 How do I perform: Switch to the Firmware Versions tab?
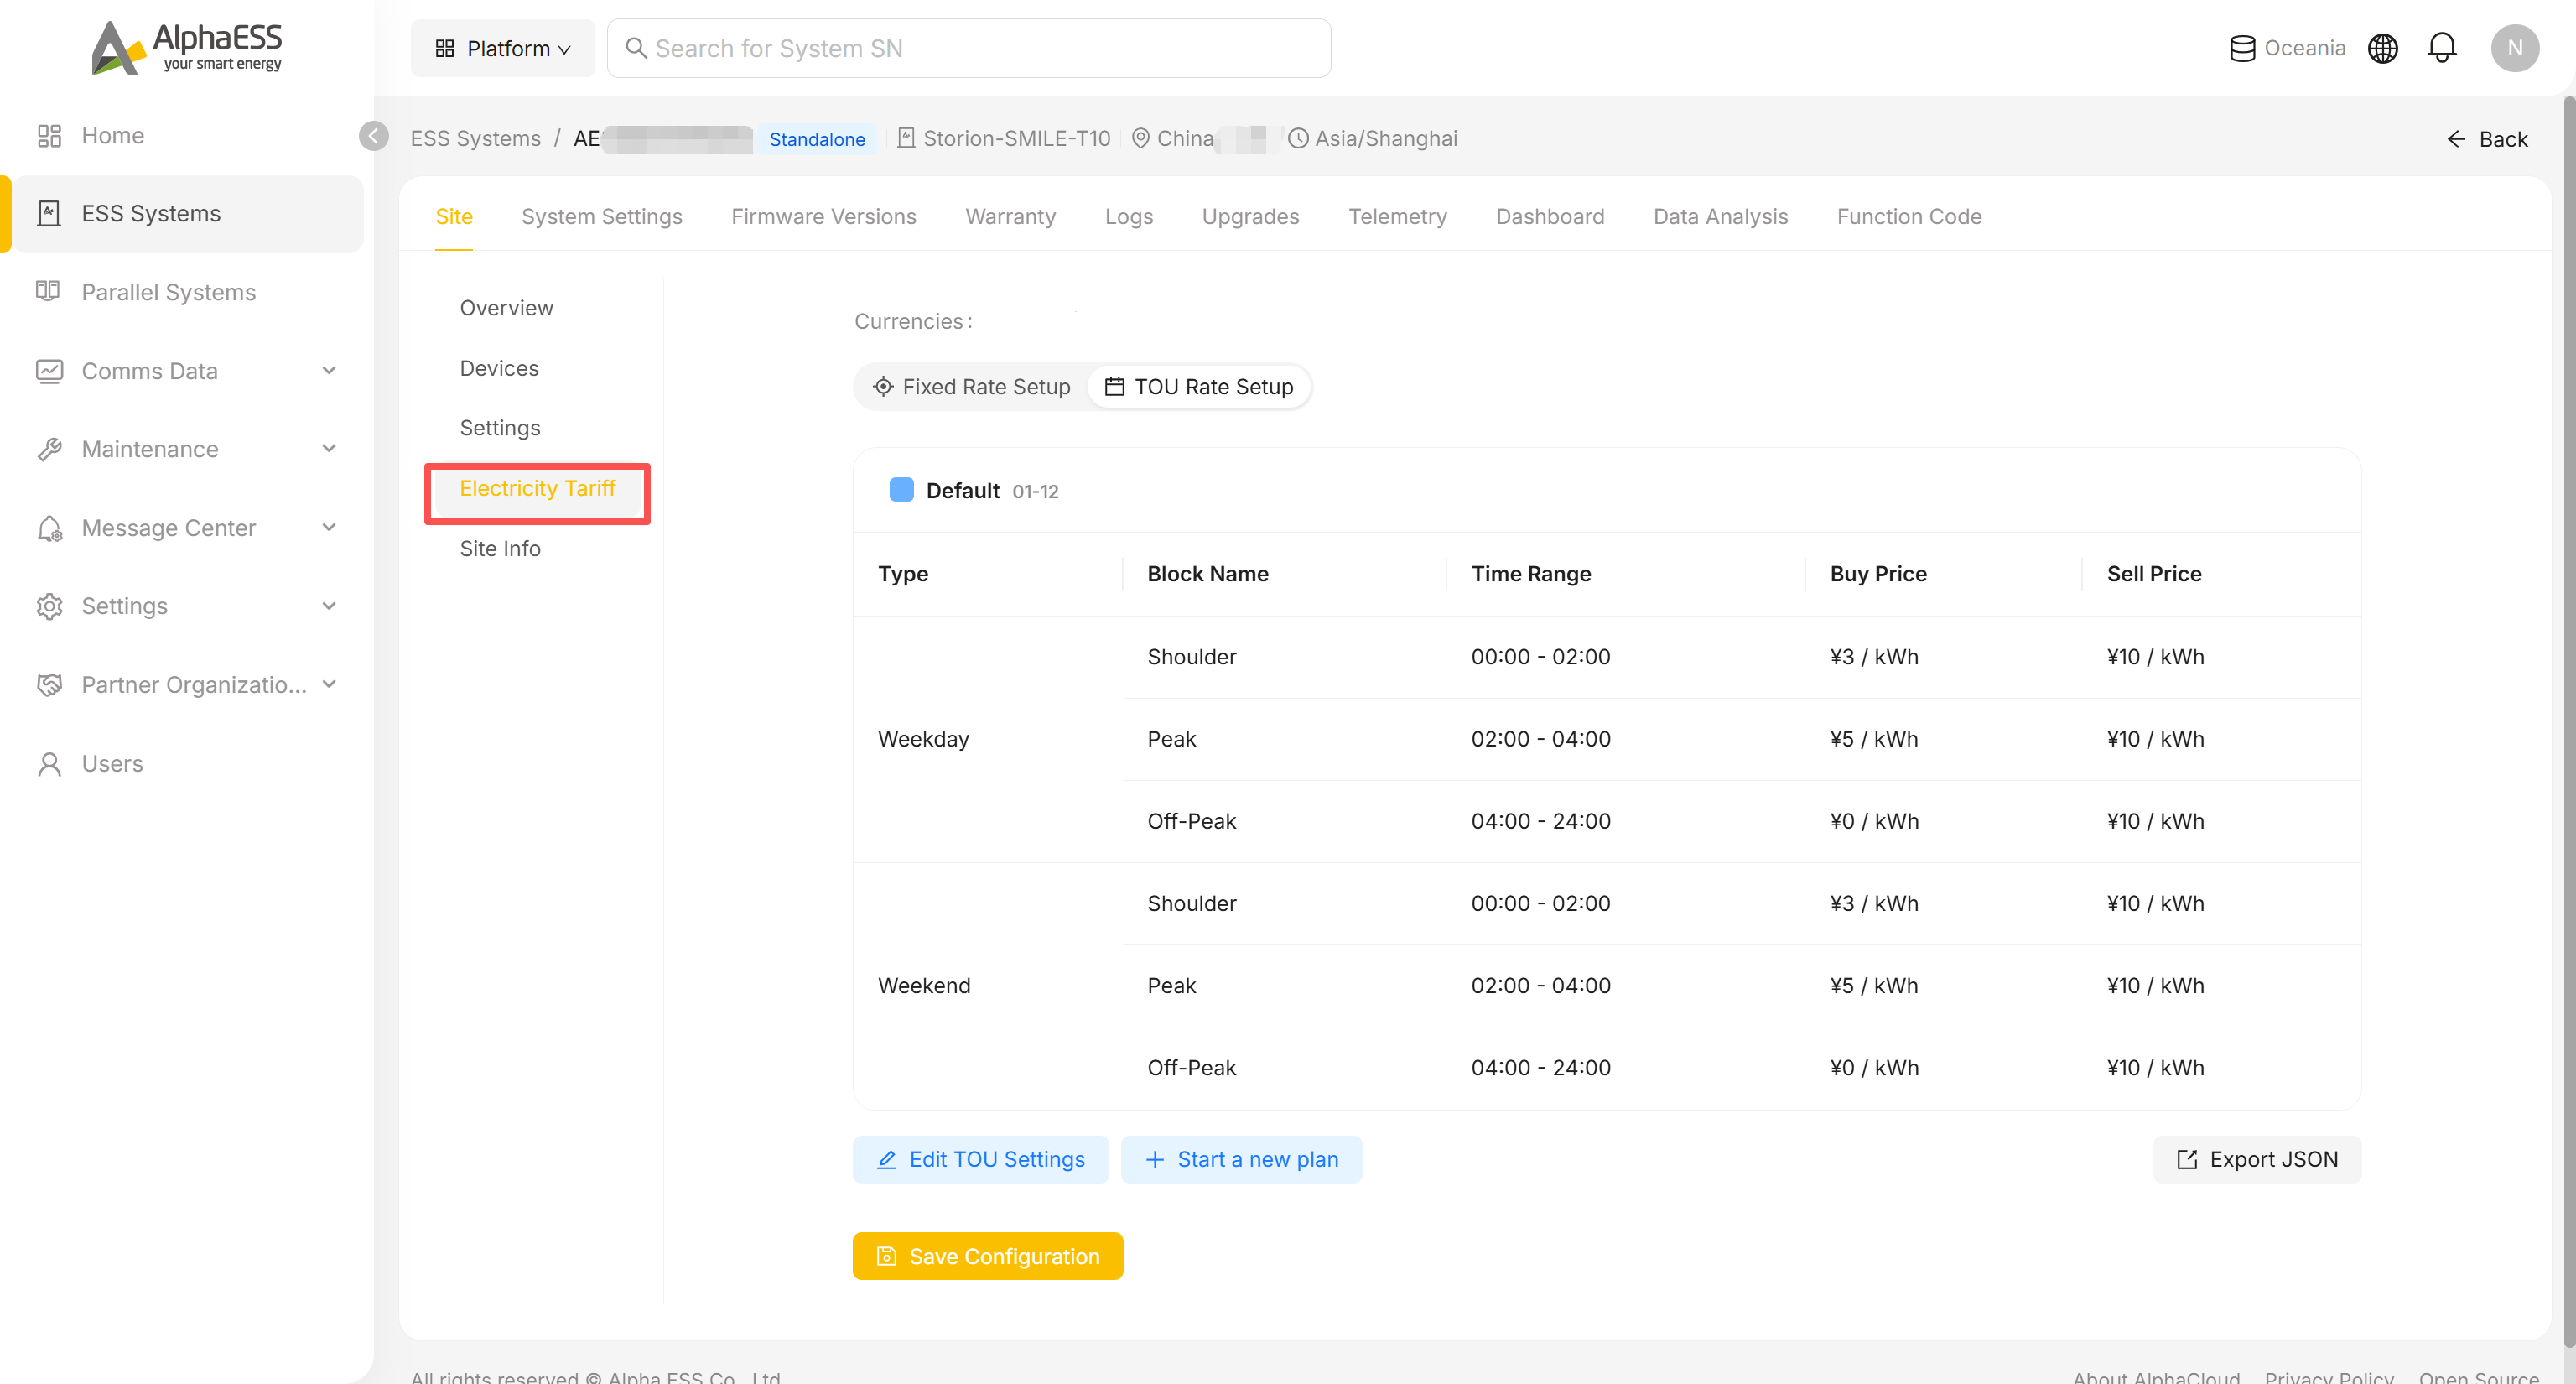coord(823,216)
